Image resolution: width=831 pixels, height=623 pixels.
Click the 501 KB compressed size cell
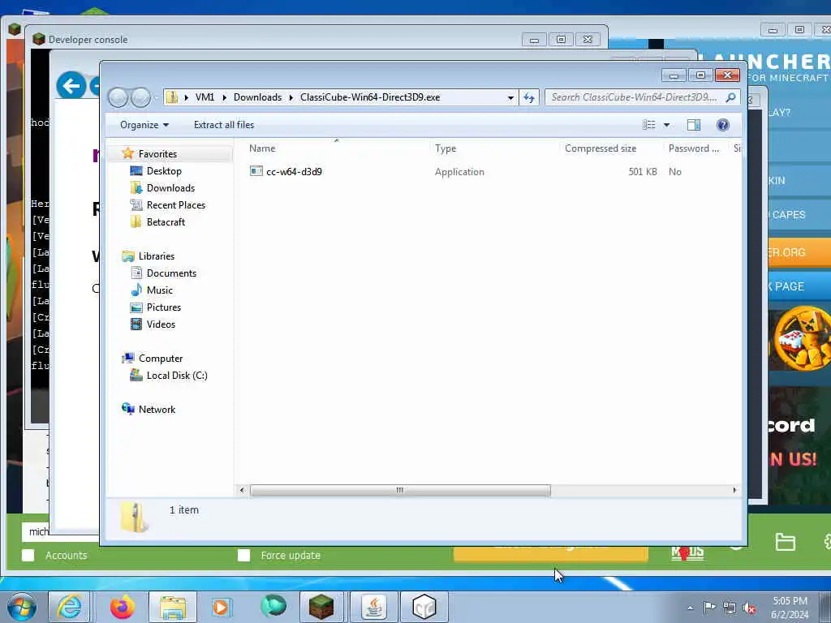coord(643,172)
